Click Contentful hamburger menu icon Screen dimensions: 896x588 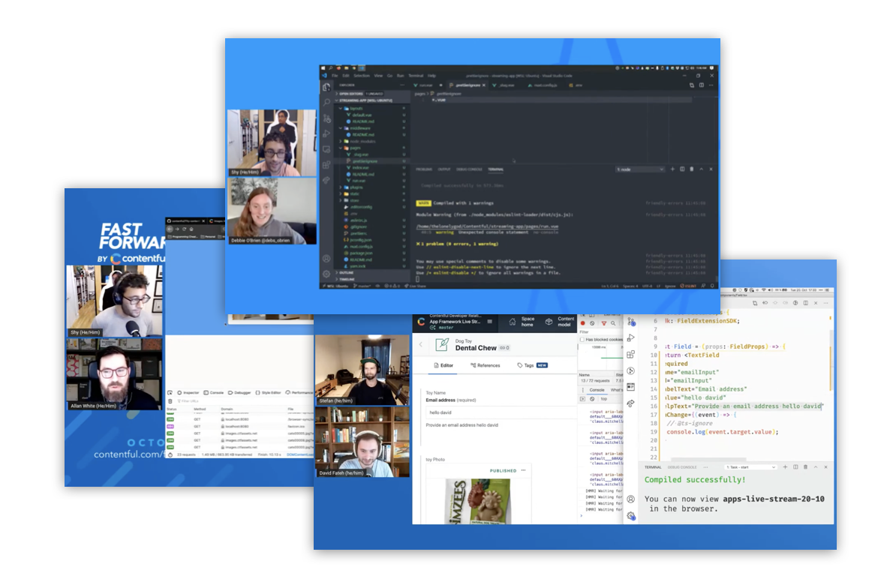[490, 322]
